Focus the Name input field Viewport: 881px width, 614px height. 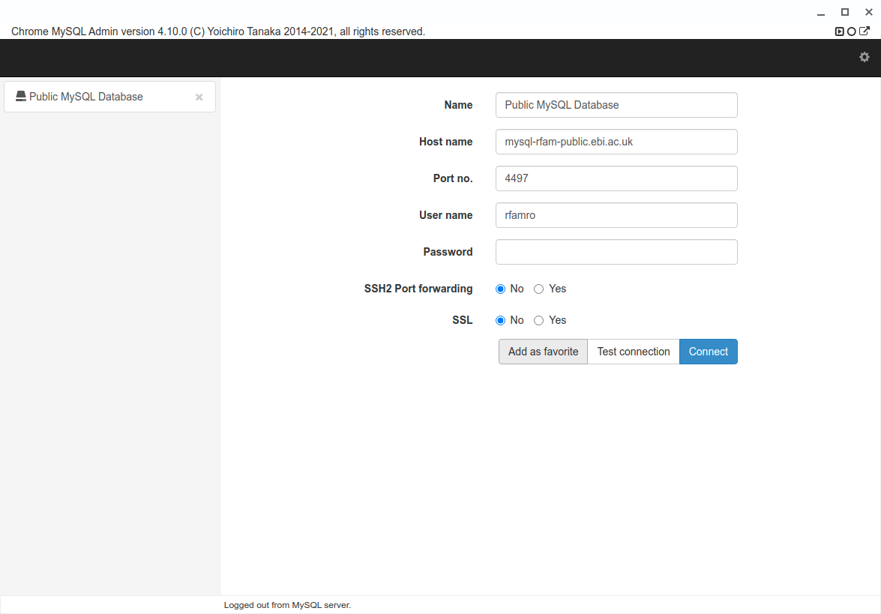pyautogui.click(x=616, y=105)
